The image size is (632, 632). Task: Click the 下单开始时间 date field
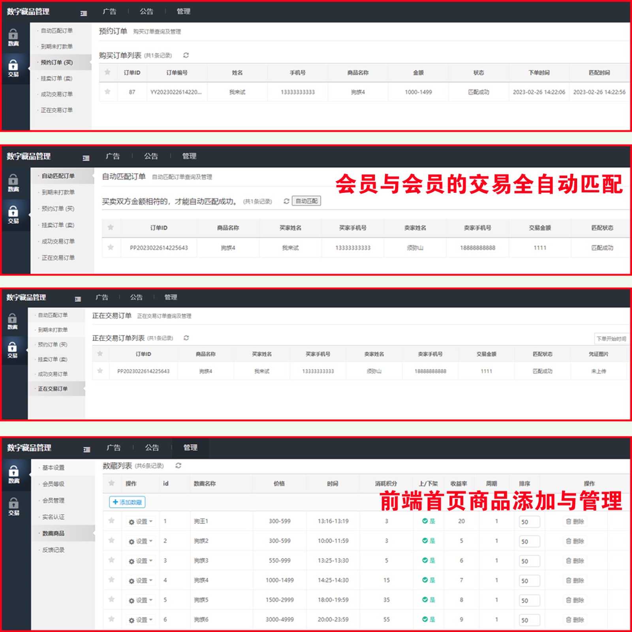click(611, 339)
